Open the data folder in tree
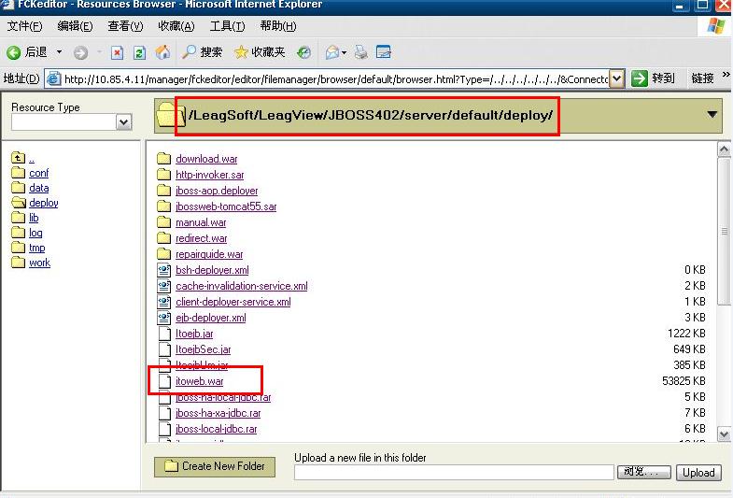Screen dimensions: 733x498 pyautogui.click(x=39, y=188)
